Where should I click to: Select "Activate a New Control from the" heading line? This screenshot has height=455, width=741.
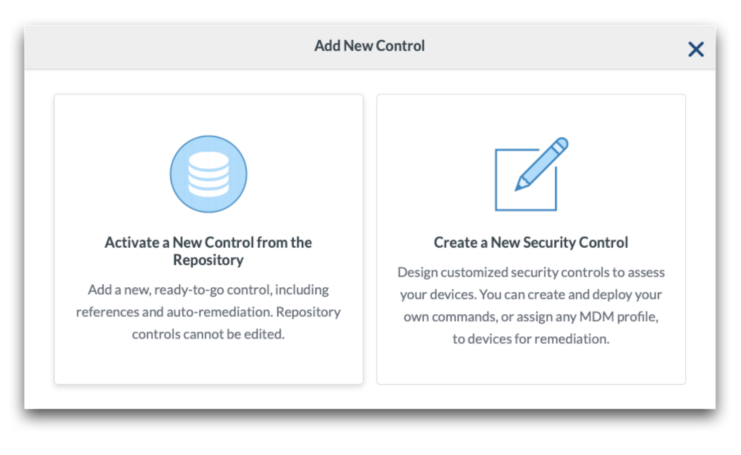[208, 243]
